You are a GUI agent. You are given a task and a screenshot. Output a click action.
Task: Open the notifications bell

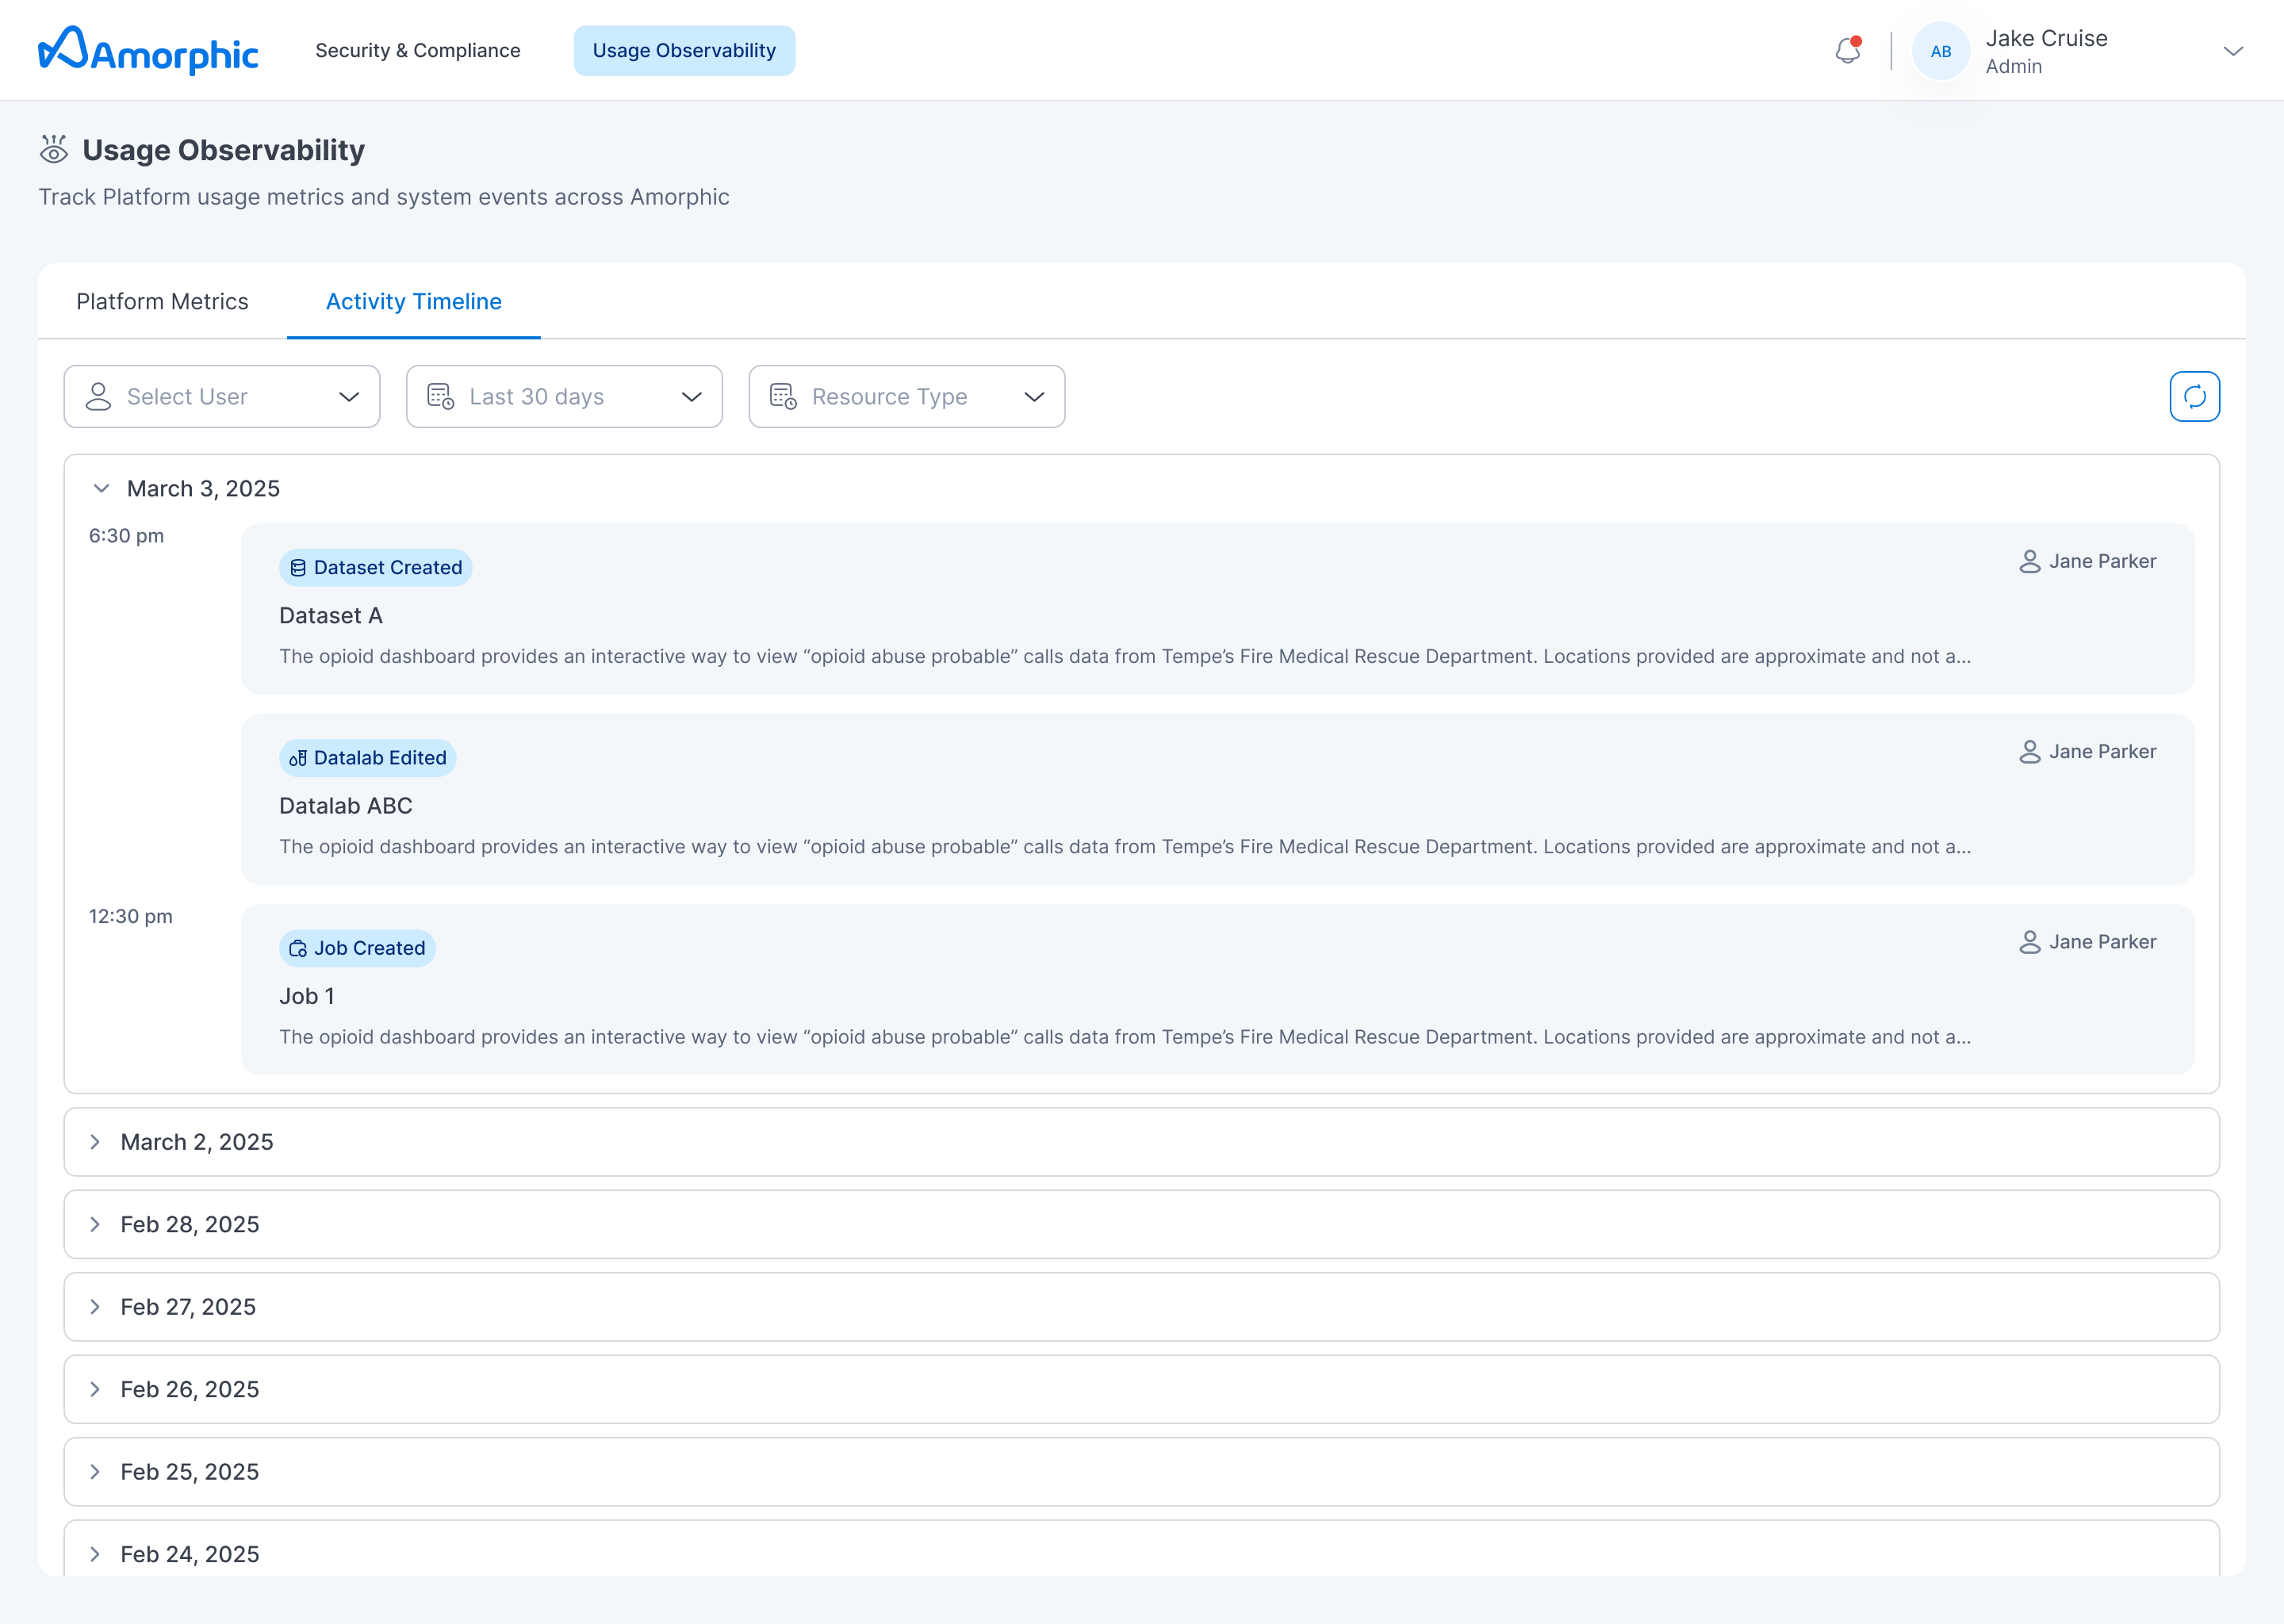click(1848, 50)
